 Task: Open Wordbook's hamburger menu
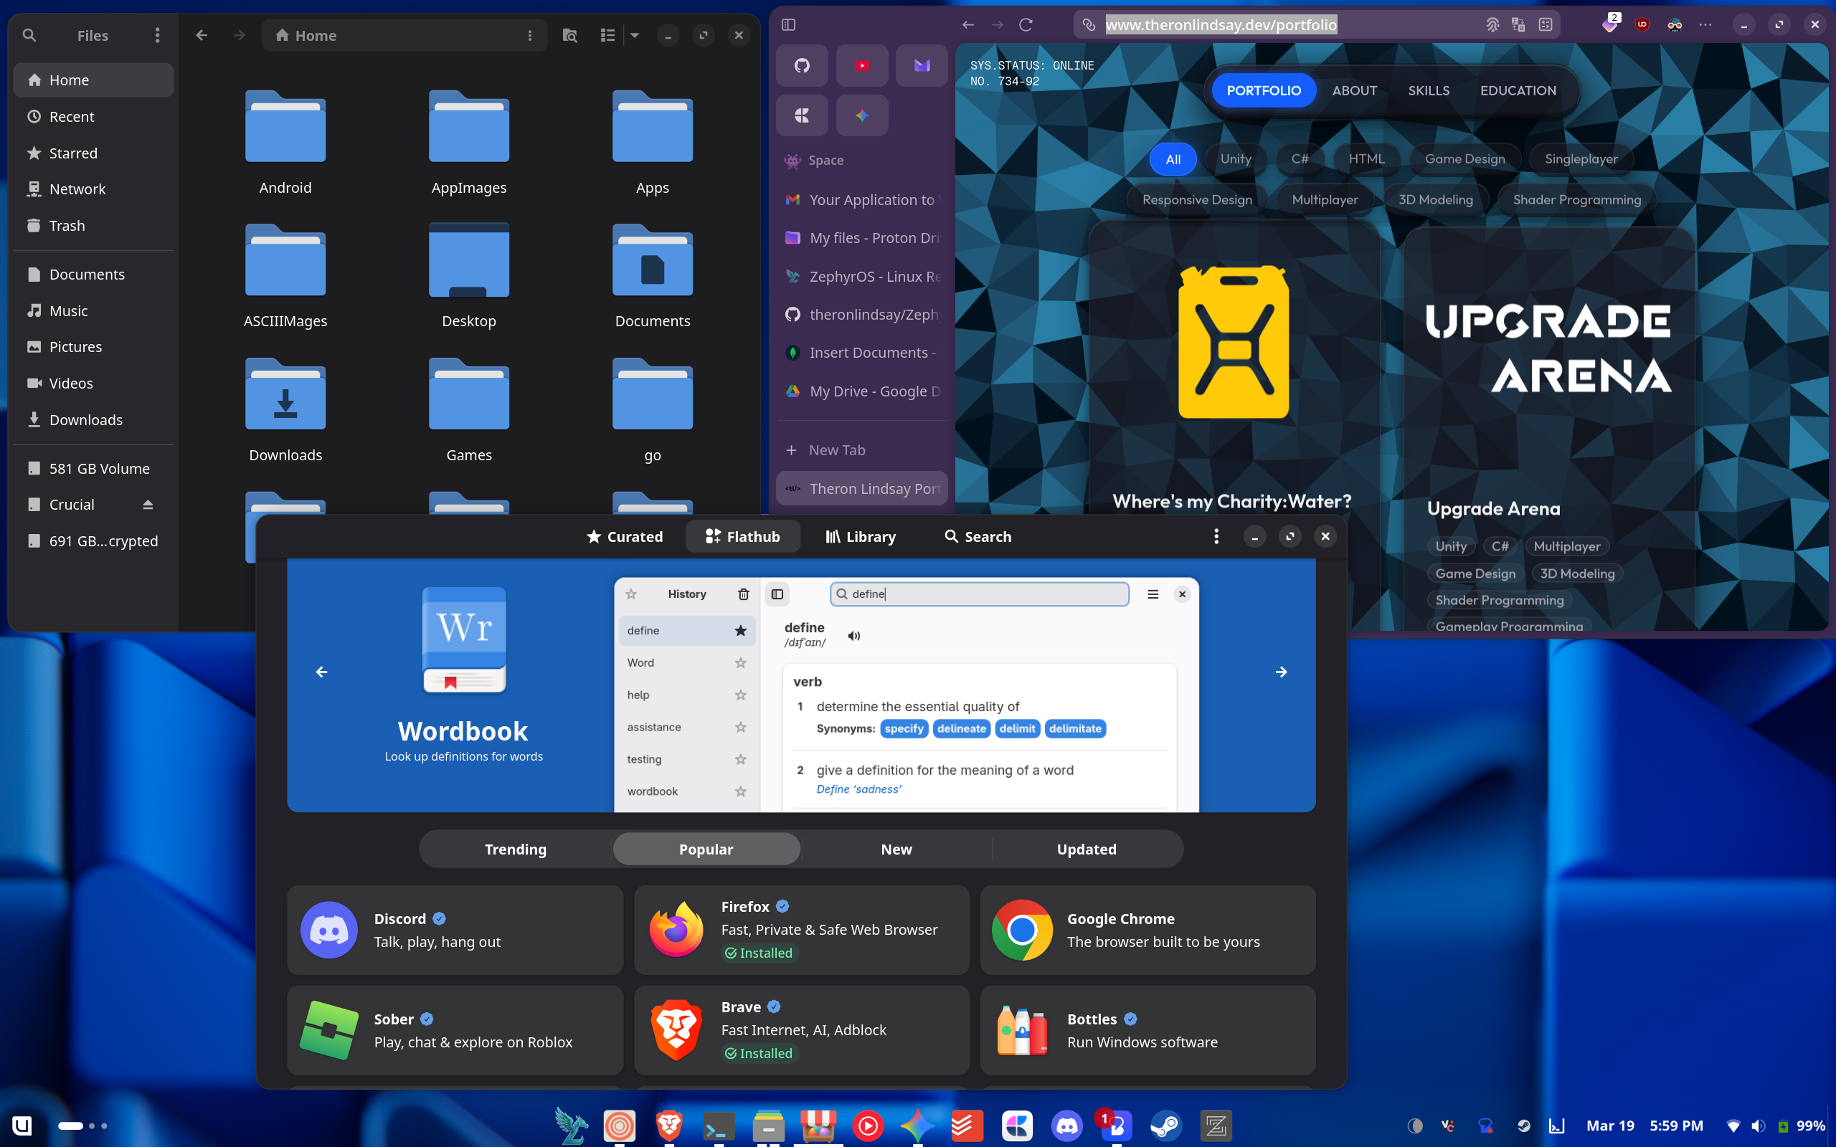click(x=1153, y=594)
